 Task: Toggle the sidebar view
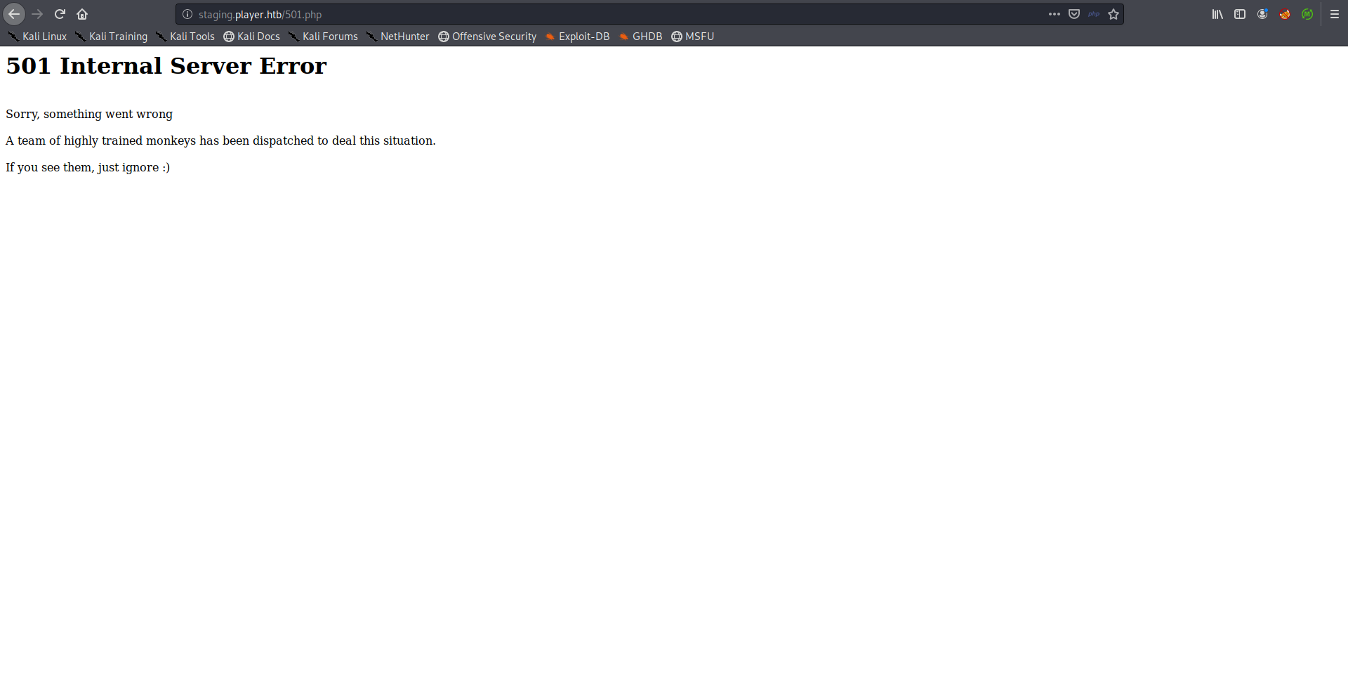tap(1240, 14)
